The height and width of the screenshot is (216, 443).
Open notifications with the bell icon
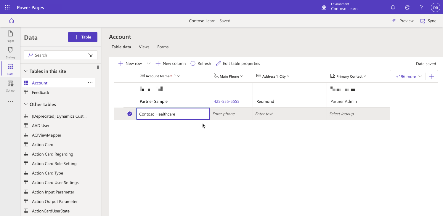(x=393, y=7)
